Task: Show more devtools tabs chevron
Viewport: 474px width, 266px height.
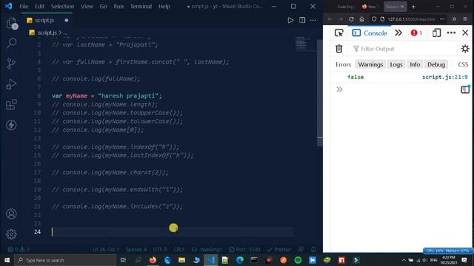Action: pos(398,33)
